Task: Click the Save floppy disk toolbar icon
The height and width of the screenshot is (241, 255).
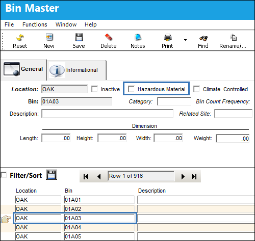Action: pyautogui.click(x=79, y=37)
